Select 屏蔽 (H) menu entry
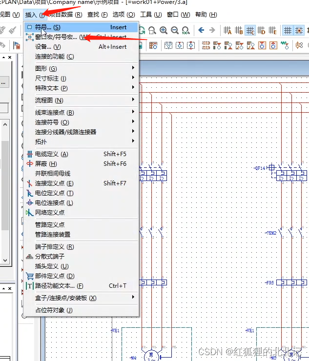This screenshot has height=361, width=309. click(x=82, y=164)
